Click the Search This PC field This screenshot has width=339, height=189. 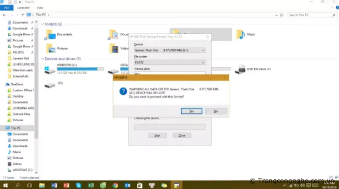click(311, 15)
